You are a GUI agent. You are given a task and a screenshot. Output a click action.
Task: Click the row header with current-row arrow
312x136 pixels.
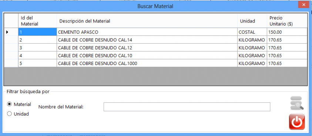11,32
